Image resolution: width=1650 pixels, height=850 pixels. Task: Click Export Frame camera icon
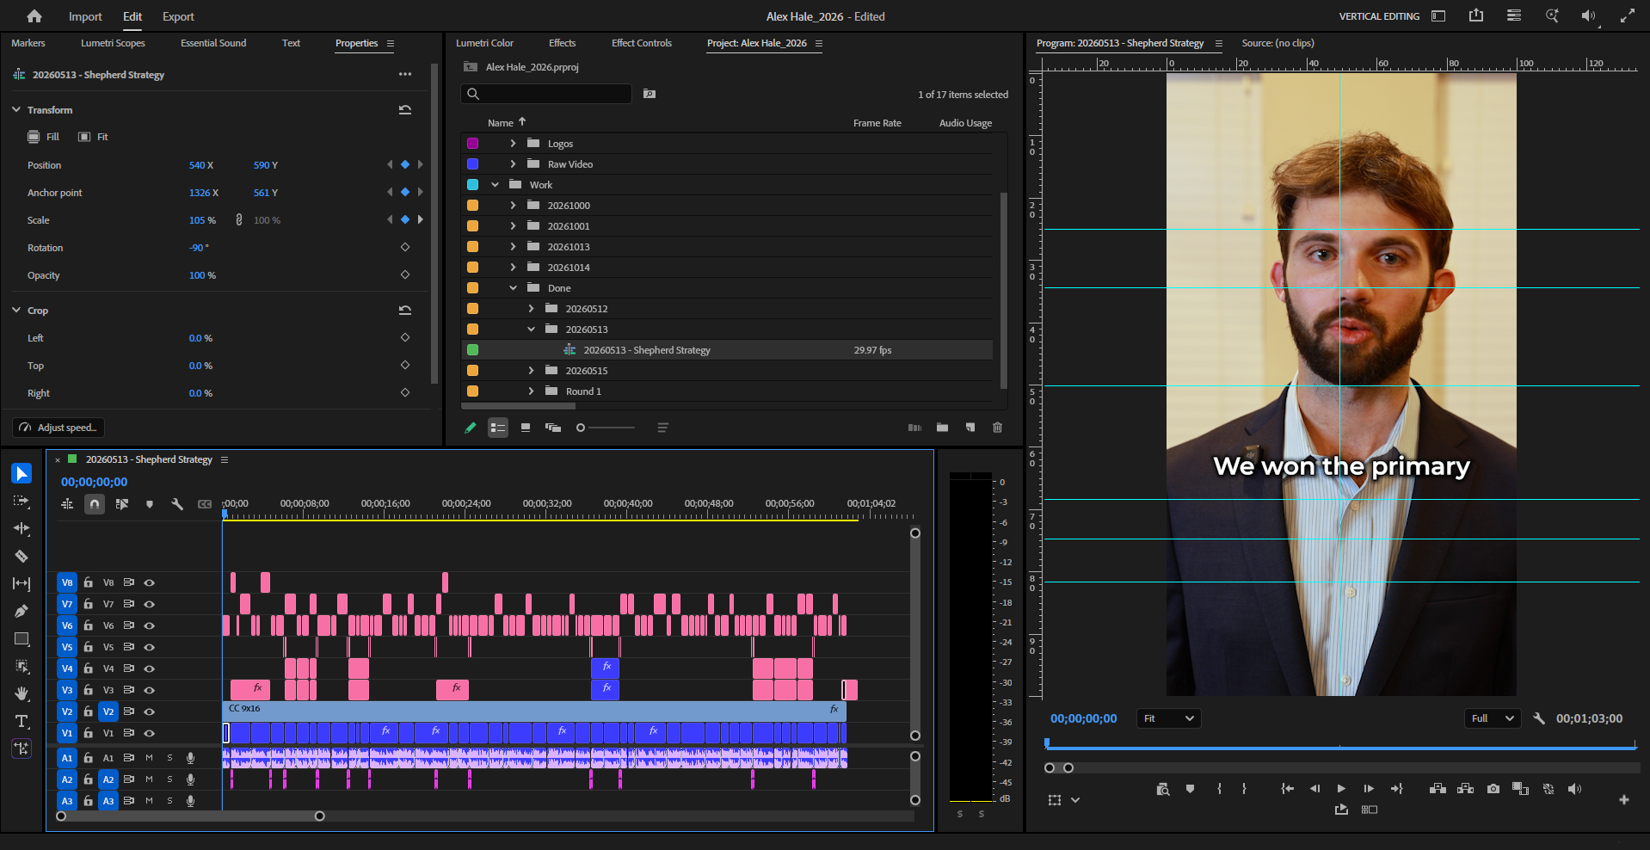coord(1493,789)
